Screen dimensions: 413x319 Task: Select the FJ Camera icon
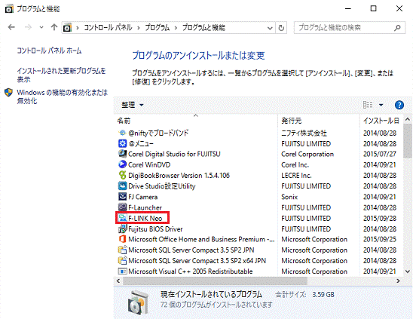pyautogui.click(x=122, y=197)
